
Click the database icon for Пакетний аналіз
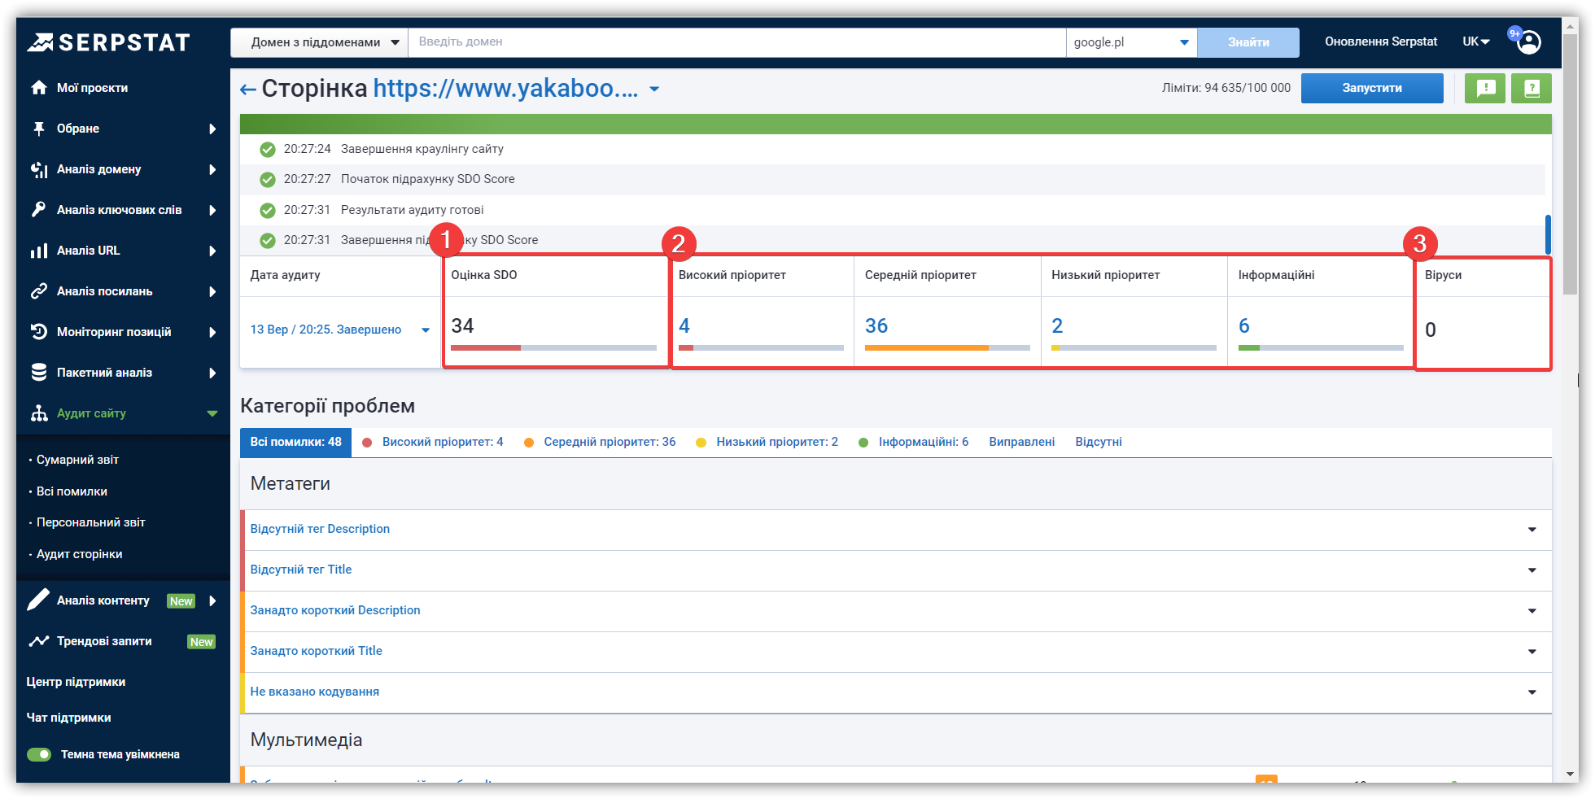[39, 373]
